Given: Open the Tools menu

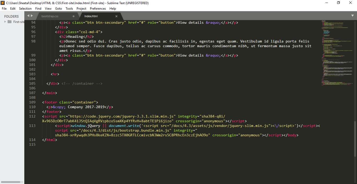Looking at the screenshot, I should [x=69, y=9].
